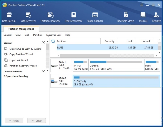Start Partition Recovery from toolbar

[50, 17]
